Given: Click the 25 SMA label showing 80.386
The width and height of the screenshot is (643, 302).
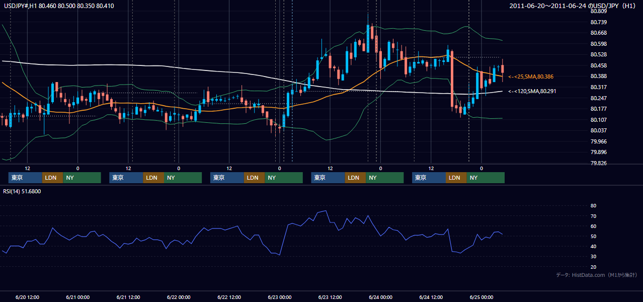Looking at the screenshot, I should 531,77.
